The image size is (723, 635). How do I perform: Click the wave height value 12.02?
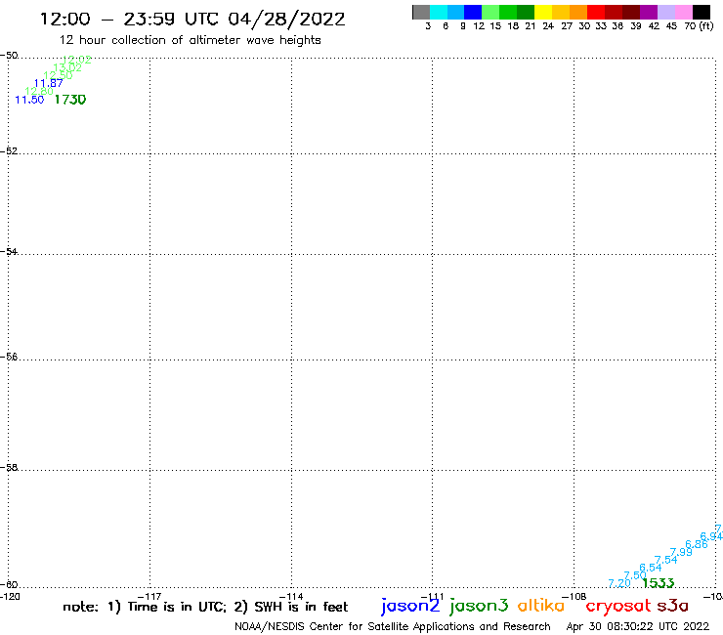[x=77, y=60]
